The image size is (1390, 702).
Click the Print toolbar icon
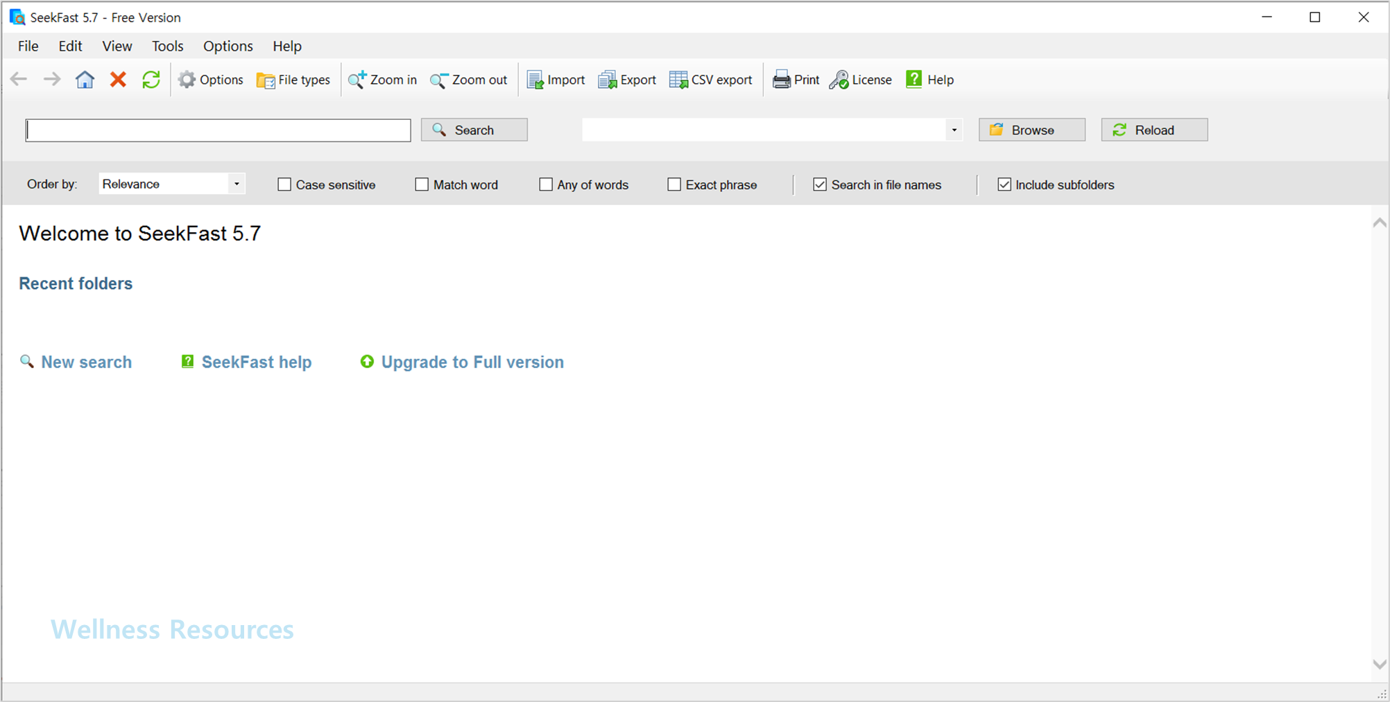tap(796, 80)
